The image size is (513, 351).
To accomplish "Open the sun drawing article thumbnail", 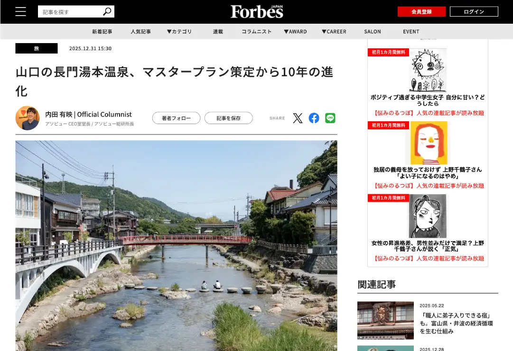I will pyautogui.click(x=428, y=71).
